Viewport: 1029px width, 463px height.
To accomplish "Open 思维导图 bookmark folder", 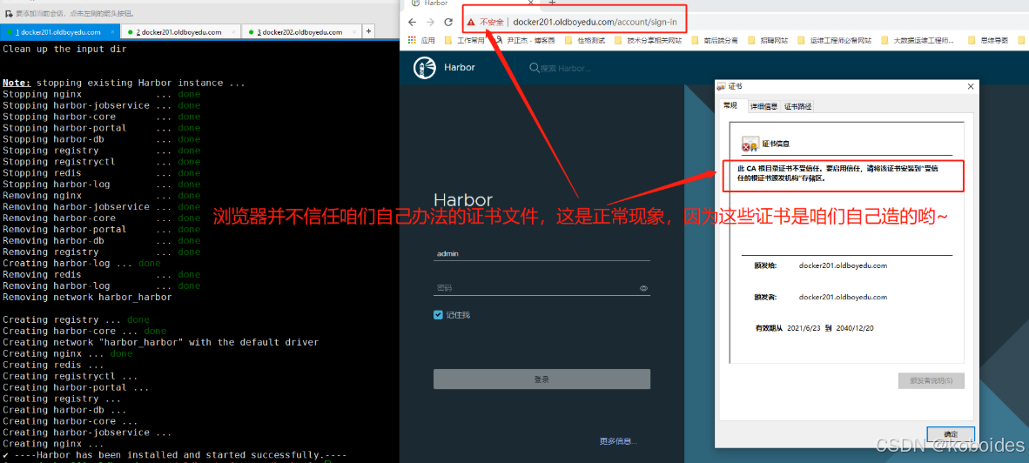I will [x=989, y=40].
